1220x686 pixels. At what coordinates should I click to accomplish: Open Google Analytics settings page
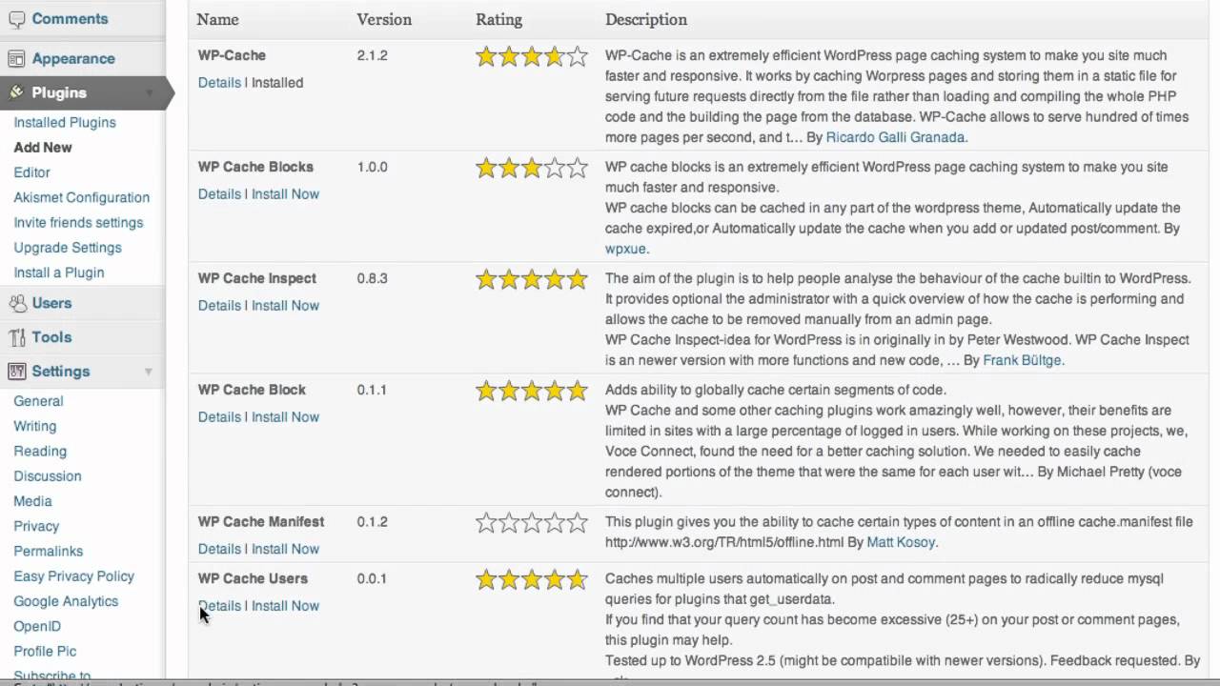tap(66, 601)
